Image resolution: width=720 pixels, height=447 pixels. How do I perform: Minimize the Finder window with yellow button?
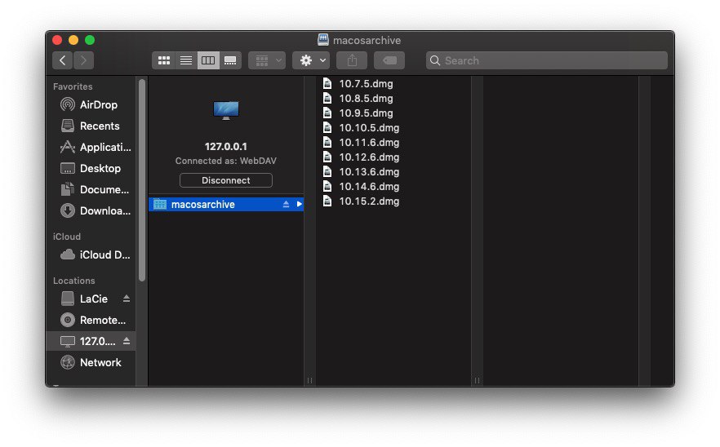(73, 40)
